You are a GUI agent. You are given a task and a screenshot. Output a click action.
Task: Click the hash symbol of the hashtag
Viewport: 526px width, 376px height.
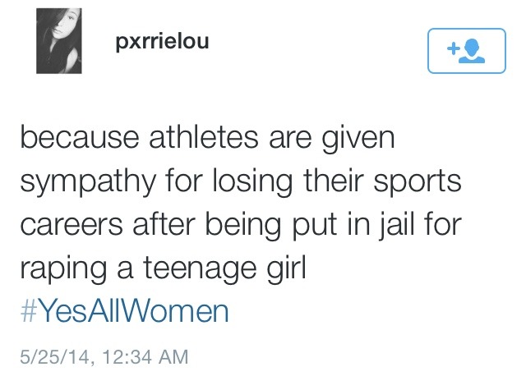point(29,311)
